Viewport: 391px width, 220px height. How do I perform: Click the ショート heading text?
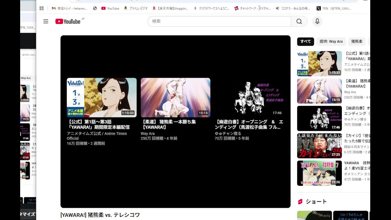click(316, 202)
